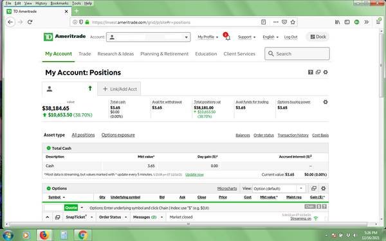The image size is (386, 241).
Task: Open the Research & Ideas tab
Action: [x=115, y=54]
